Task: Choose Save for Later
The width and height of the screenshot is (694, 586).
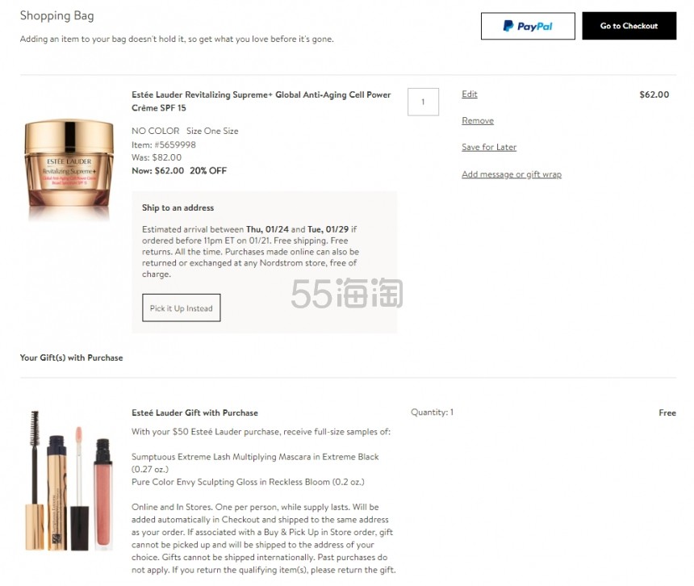Action: 488,148
